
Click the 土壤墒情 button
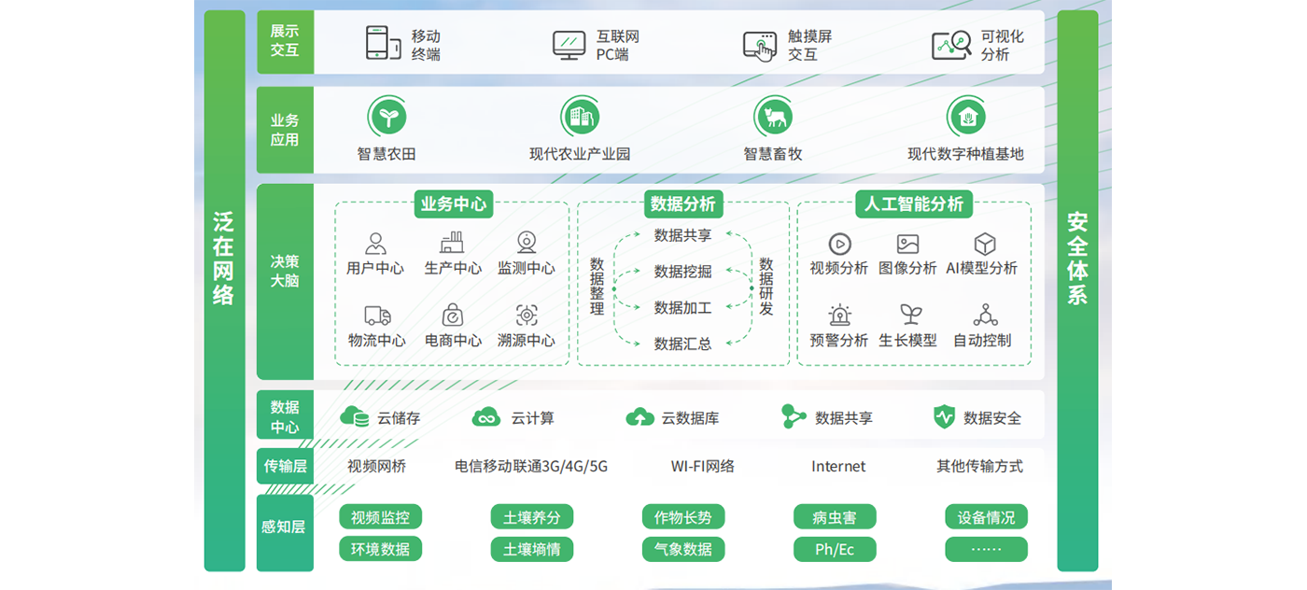[x=531, y=549]
